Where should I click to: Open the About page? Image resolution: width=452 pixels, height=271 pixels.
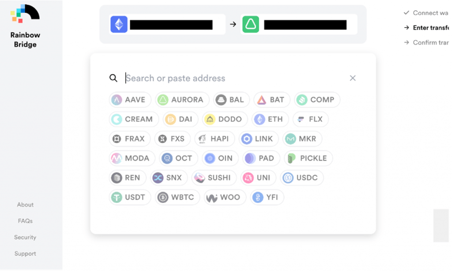tap(25, 205)
